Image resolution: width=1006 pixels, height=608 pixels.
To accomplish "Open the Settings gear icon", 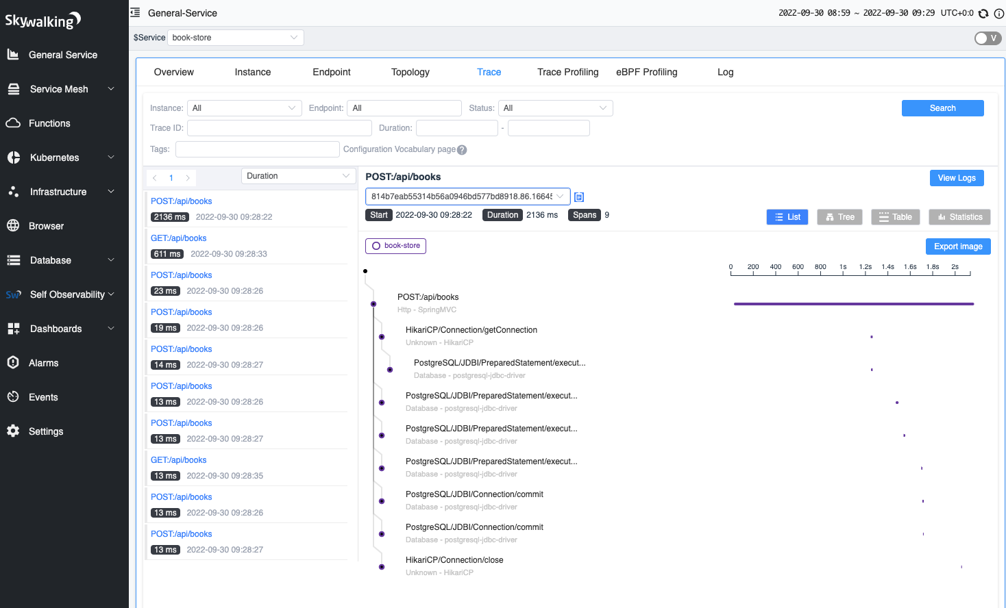I will 13,431.
